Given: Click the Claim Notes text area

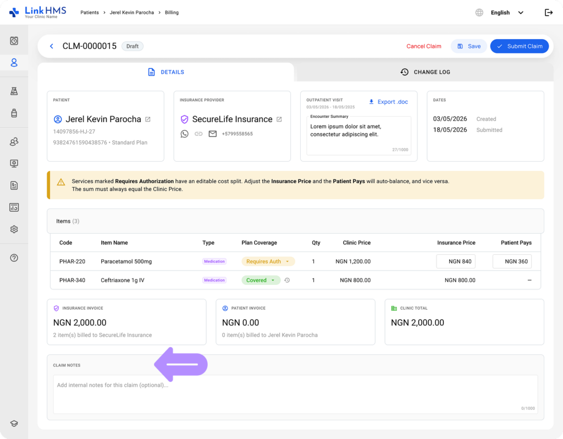Looking at the screenshot, I should [295, 394].
